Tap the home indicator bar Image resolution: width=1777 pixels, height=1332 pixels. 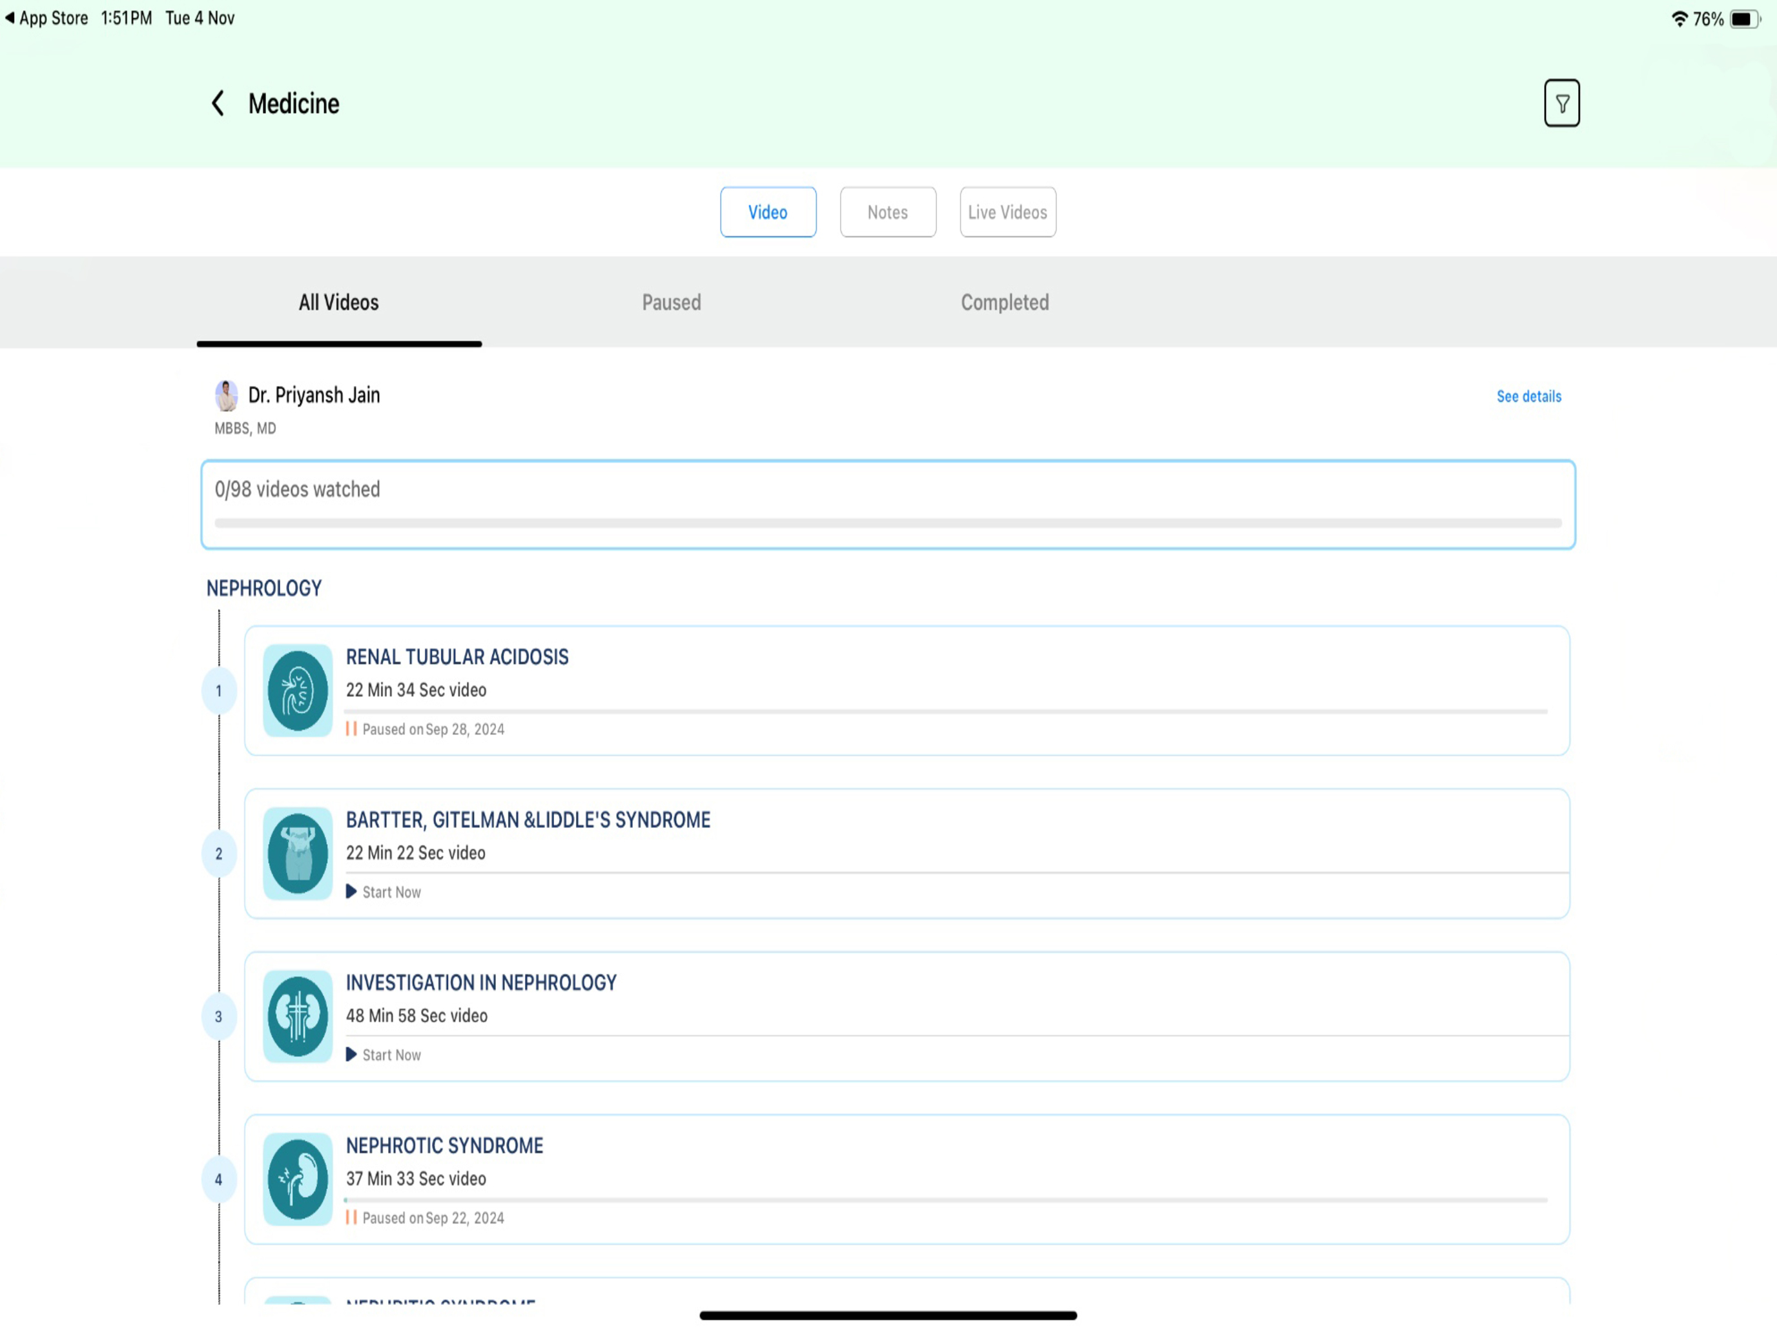pyautogui.click(x=888, y=1315)
